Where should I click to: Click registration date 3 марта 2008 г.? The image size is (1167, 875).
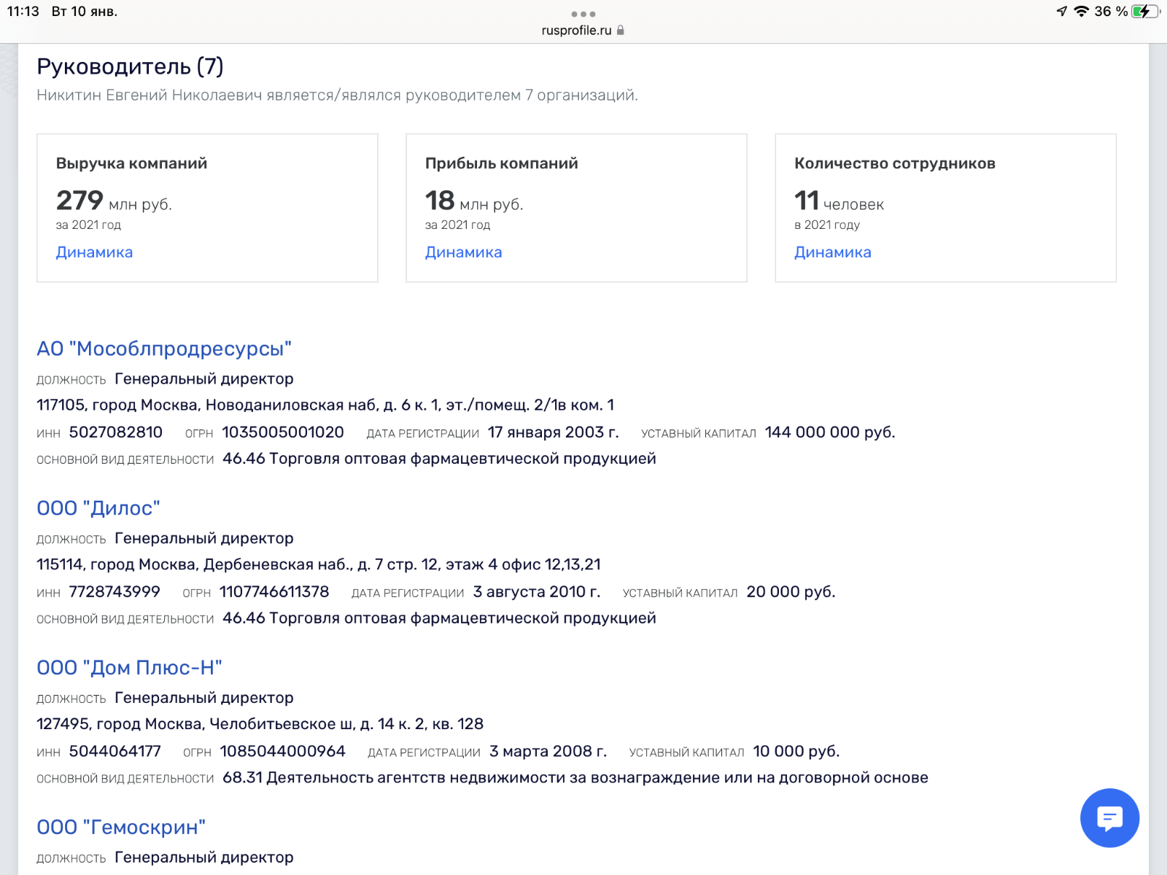[548, 752]
